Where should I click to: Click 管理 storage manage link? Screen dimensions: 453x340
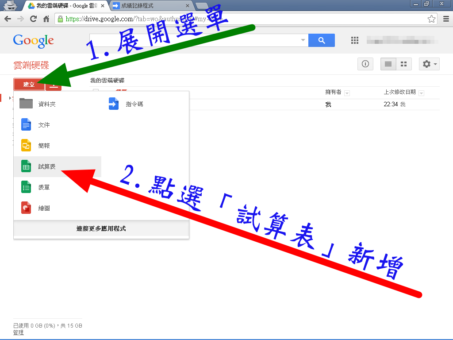tap(19, 332)
